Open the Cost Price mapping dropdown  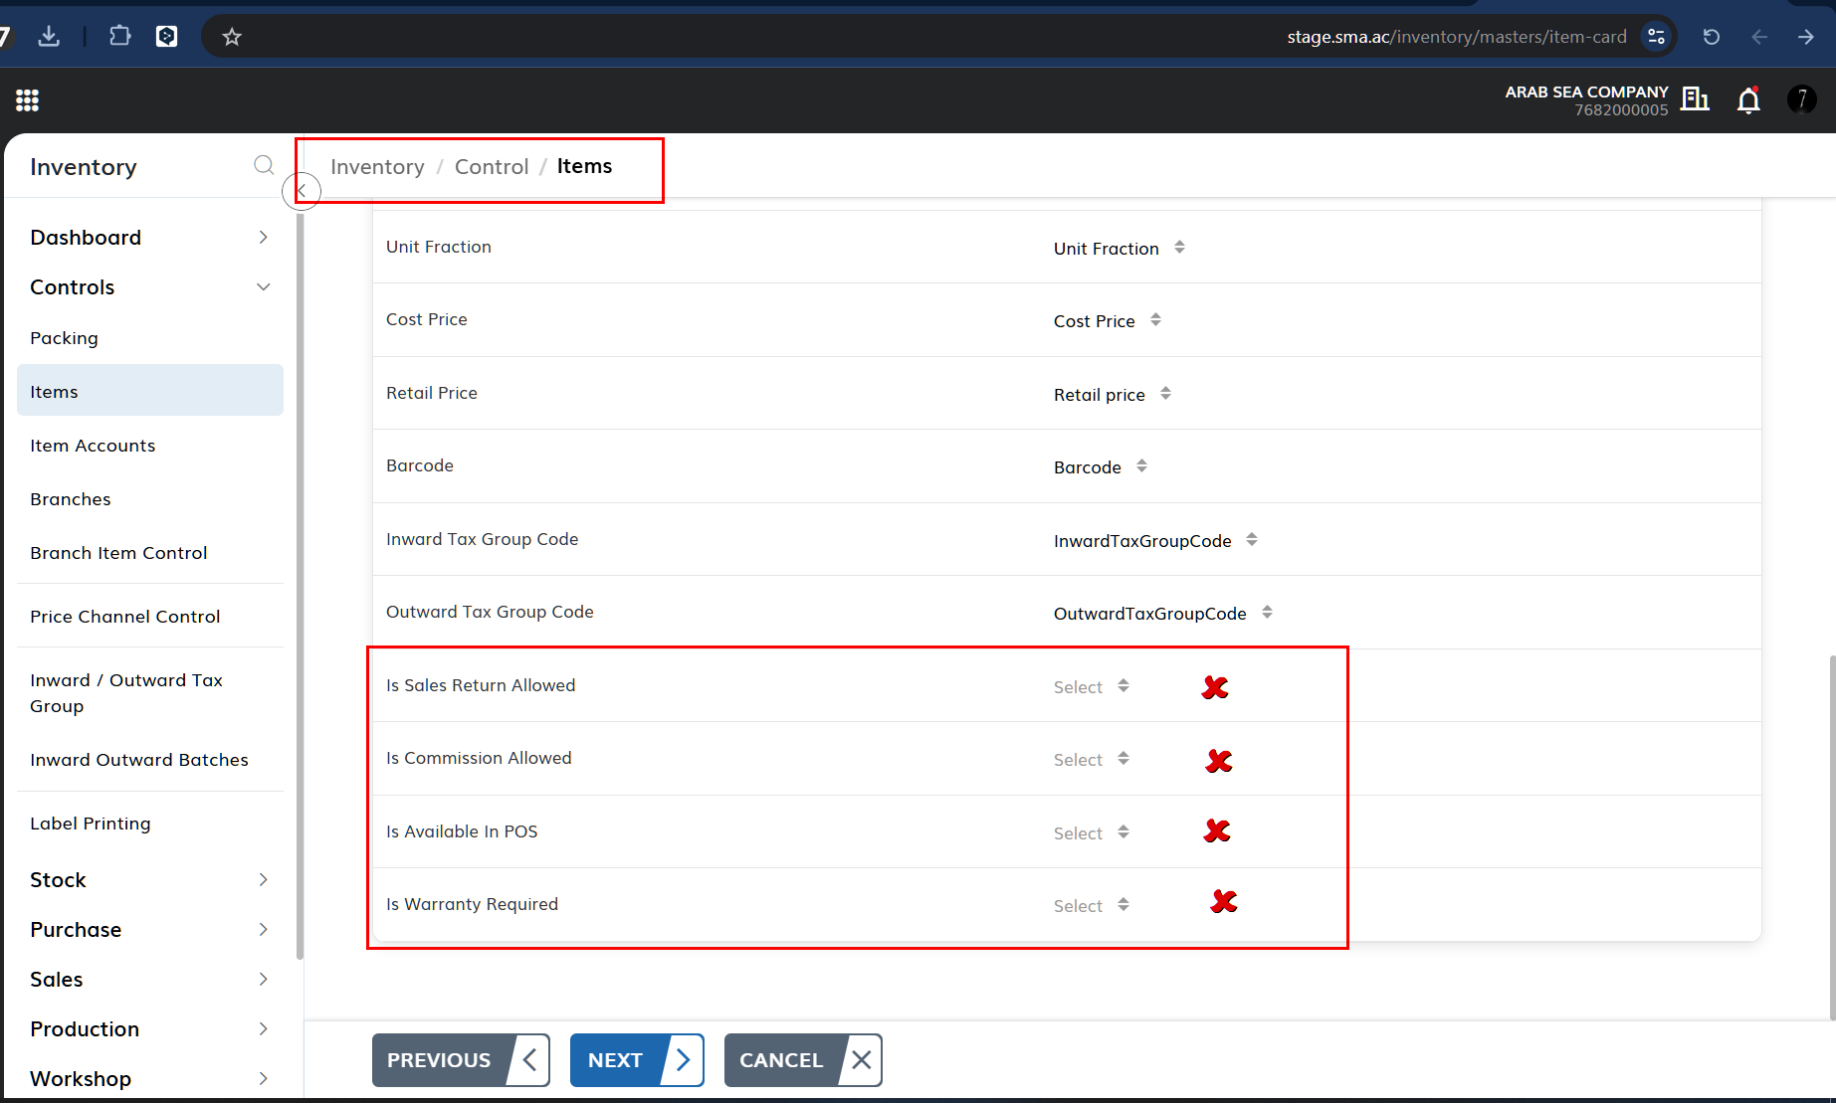coord(1108,321)
